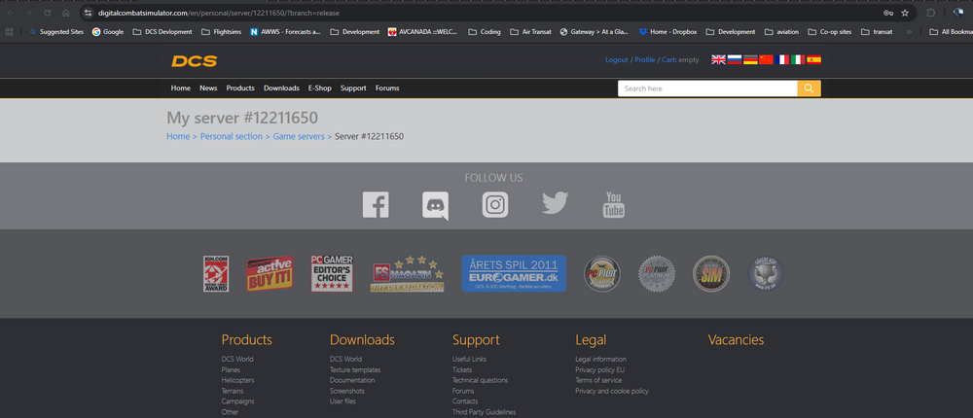The width and height of the screenshot is (973, 418).
Task: Open the Forums nav menu item
Action: click(x=387, y=88)
